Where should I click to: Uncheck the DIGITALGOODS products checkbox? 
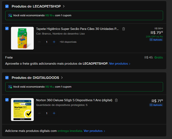[7, 78]
